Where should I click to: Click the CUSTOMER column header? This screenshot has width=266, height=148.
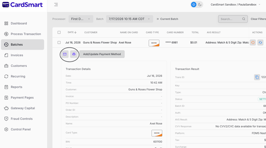[91, 32]
